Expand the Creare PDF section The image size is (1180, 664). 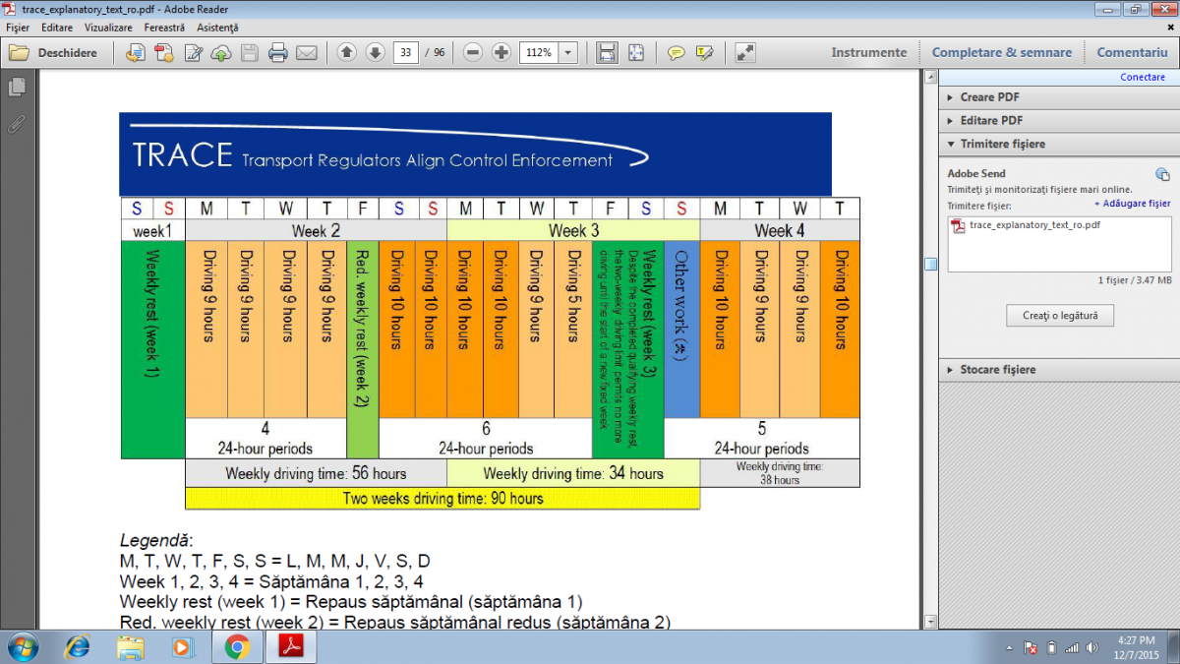[991, 97]
